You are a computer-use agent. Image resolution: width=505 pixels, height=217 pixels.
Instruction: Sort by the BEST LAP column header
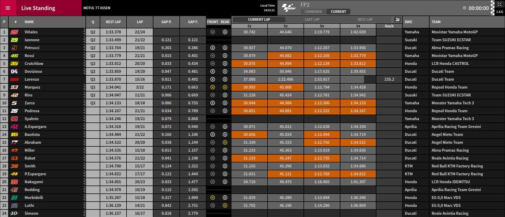click(114, 21)
